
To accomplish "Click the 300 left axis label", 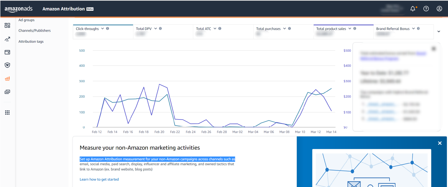I will point(82,81).
